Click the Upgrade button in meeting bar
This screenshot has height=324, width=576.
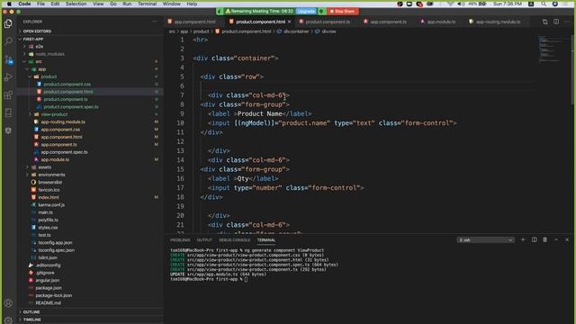pyautogui.click(x=306, y=12)
